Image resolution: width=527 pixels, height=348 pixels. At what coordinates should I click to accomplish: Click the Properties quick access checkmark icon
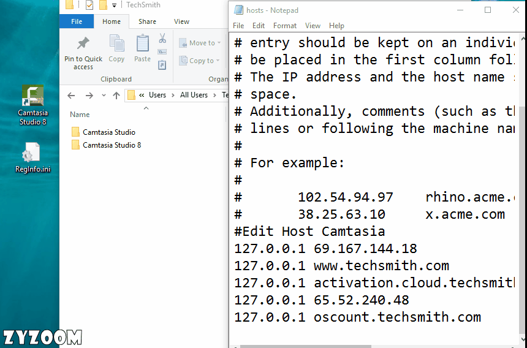pos(89,5)
